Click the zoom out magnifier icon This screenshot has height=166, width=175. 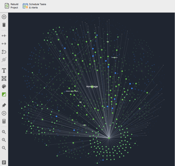point(4,148)
